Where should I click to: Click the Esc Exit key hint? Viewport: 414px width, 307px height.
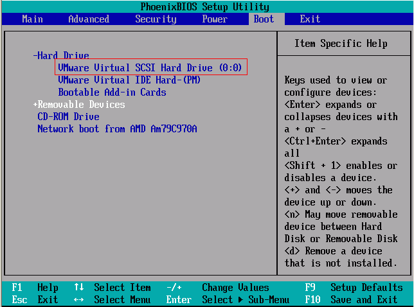coord(35,300)
